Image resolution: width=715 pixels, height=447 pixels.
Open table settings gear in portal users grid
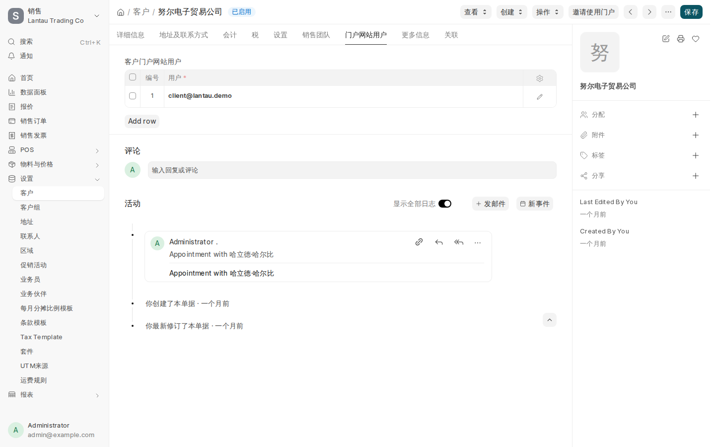(x=540, y=78)
